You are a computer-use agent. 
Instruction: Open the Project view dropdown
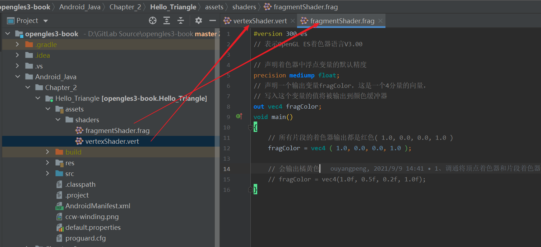(46, 21)
